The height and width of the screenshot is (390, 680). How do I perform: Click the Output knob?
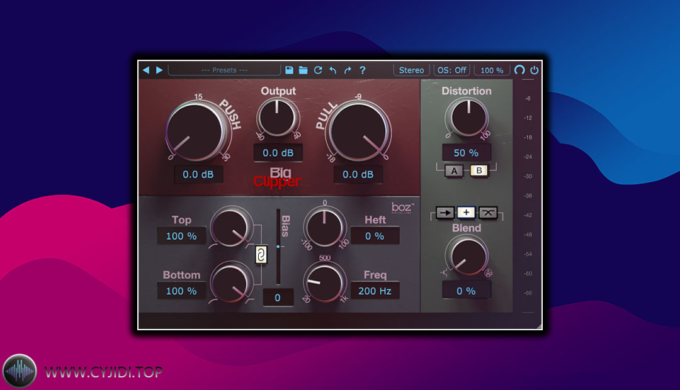click(278, 118)
